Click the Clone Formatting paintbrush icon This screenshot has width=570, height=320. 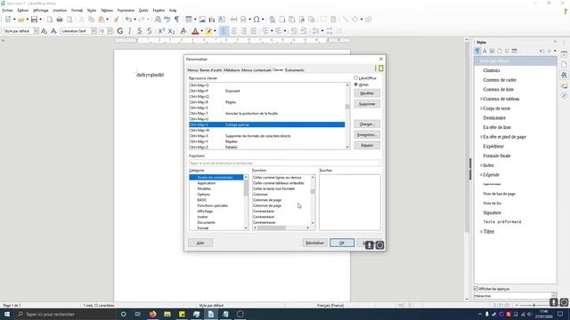tap(117, 20)
